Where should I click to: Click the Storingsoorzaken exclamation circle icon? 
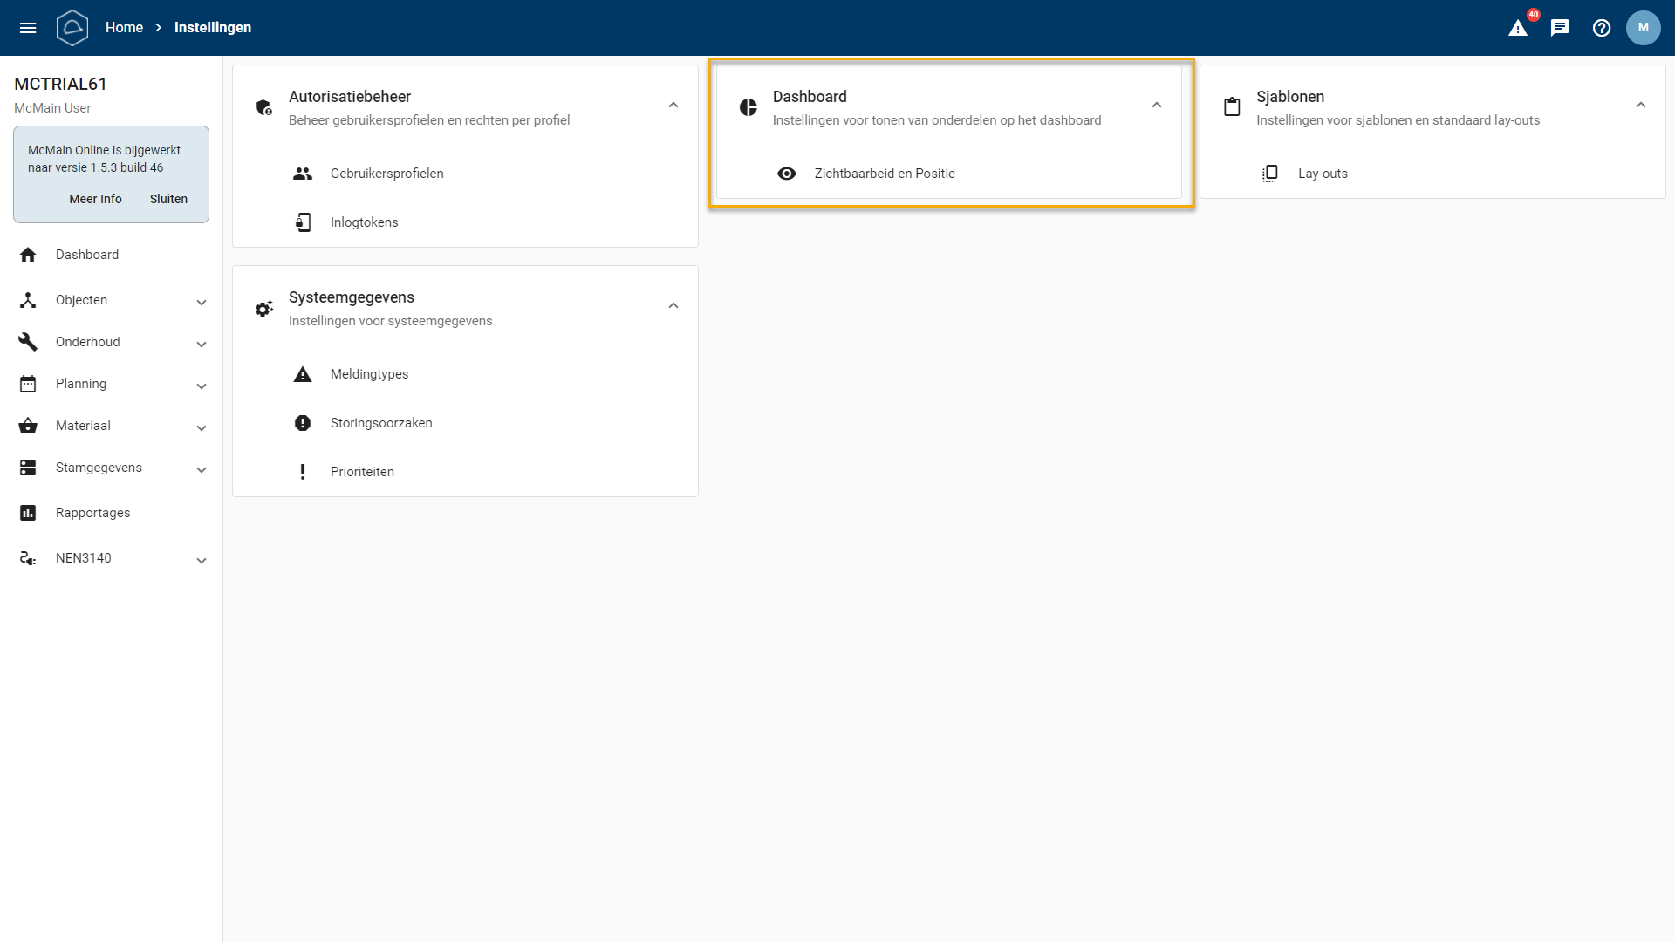[303, 423]
